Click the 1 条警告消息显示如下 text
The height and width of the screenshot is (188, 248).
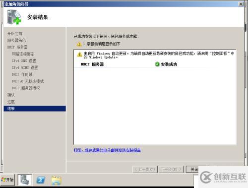102,44
